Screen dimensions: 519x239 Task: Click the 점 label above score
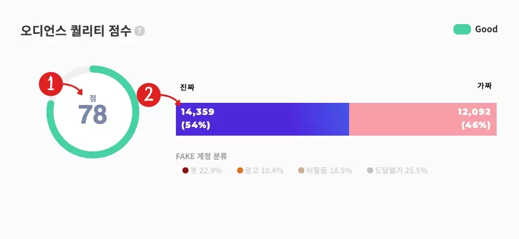(93, 98)
